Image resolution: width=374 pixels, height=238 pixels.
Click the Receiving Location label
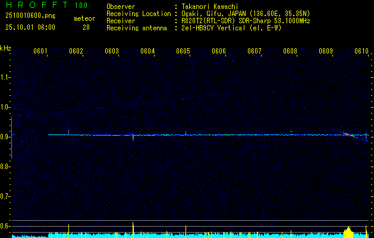139,14
